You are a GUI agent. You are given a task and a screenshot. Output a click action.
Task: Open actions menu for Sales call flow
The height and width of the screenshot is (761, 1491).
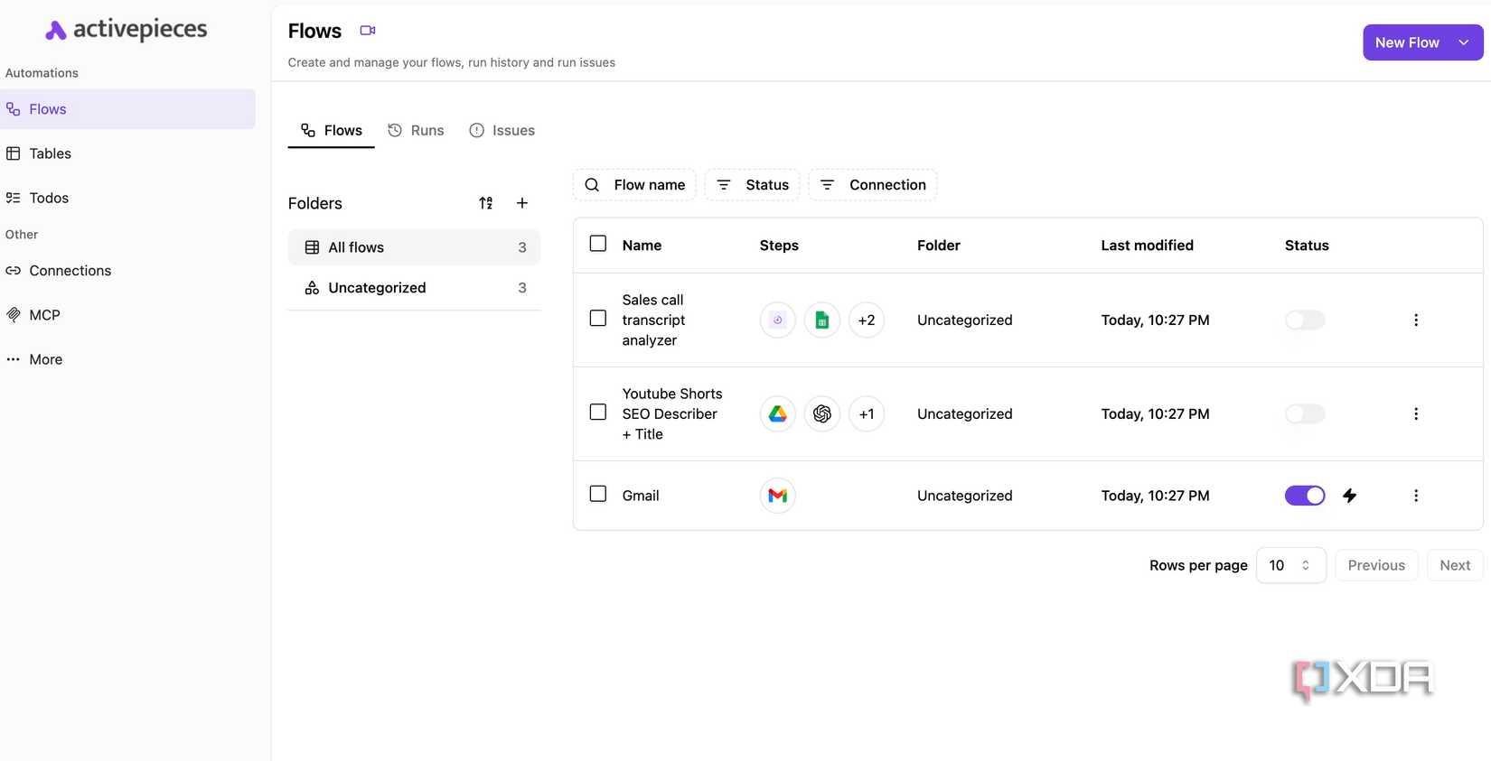tap(1416, 320)
